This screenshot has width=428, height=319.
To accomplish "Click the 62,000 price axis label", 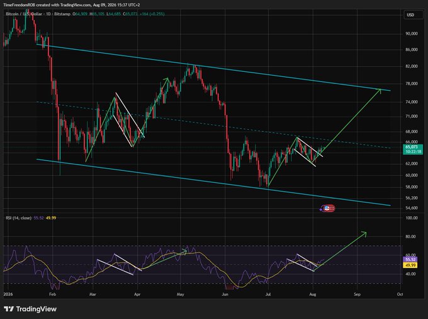I will [412, 163].
